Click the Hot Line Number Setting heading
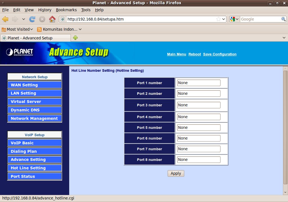 point(108,71)
